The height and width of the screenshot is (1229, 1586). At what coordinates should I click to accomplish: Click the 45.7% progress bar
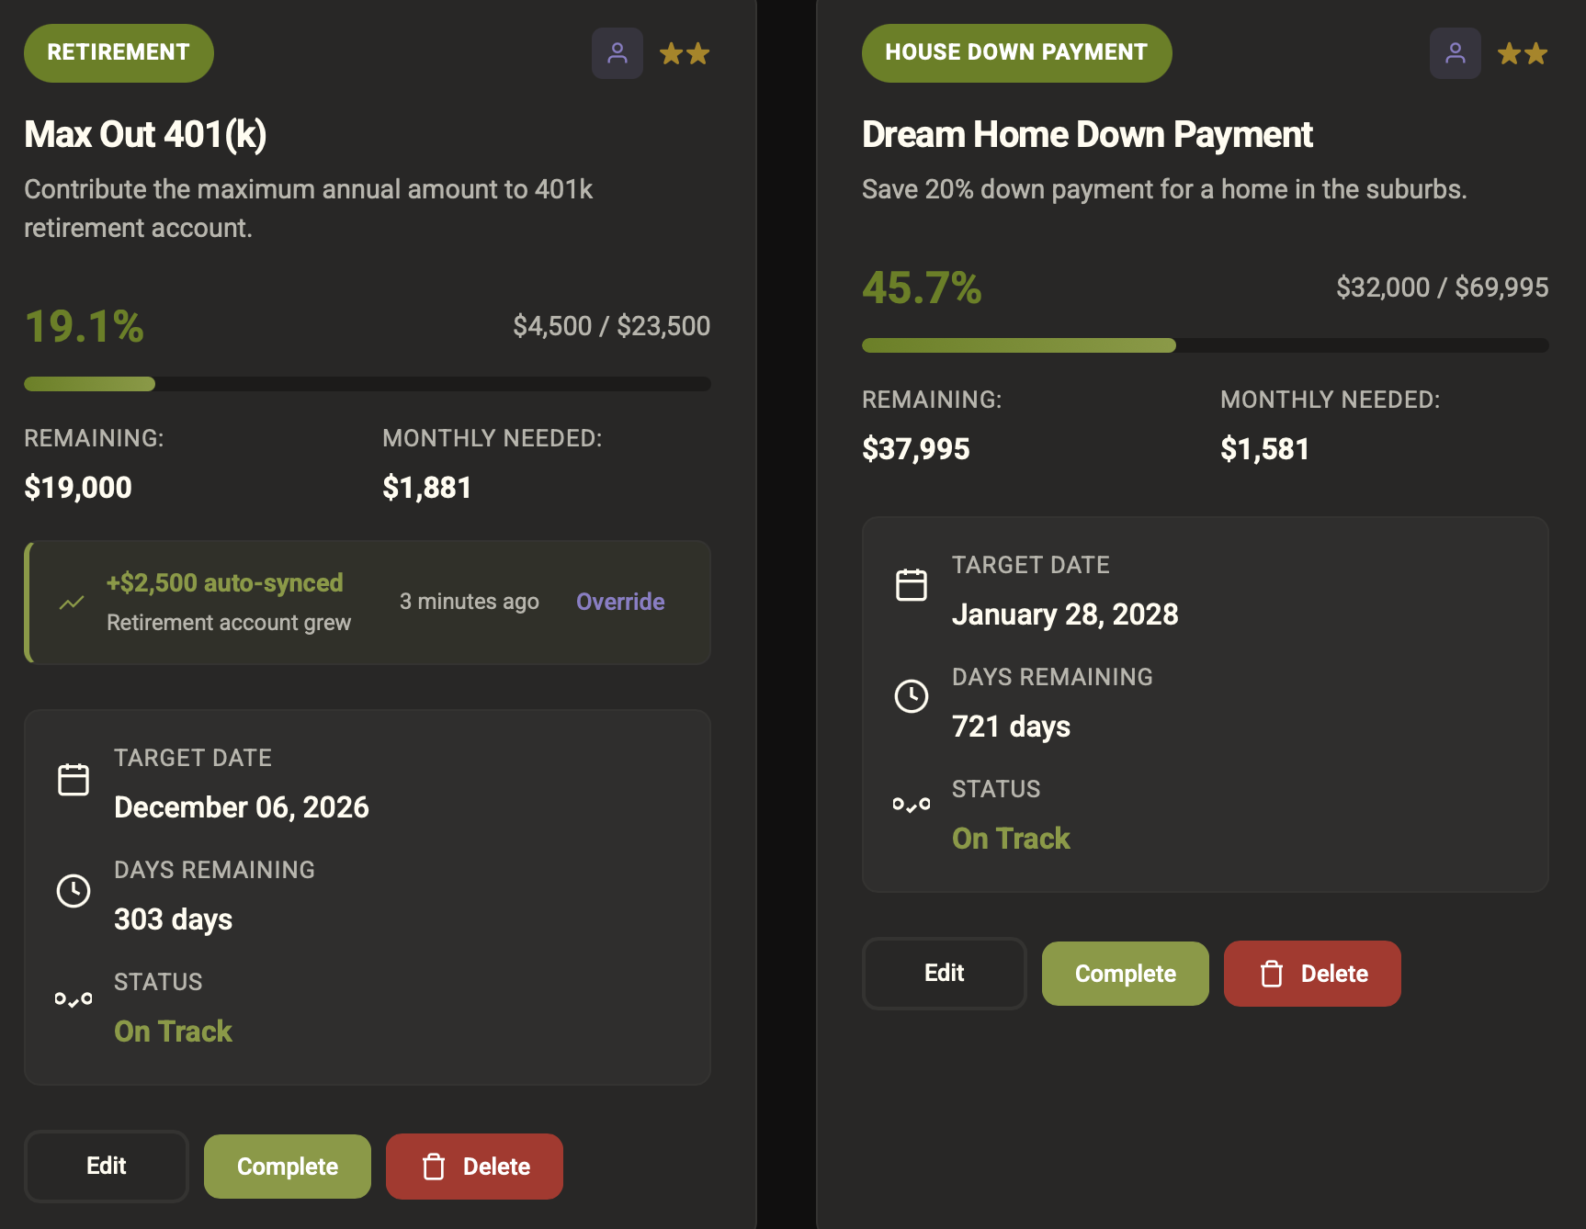1205,345
